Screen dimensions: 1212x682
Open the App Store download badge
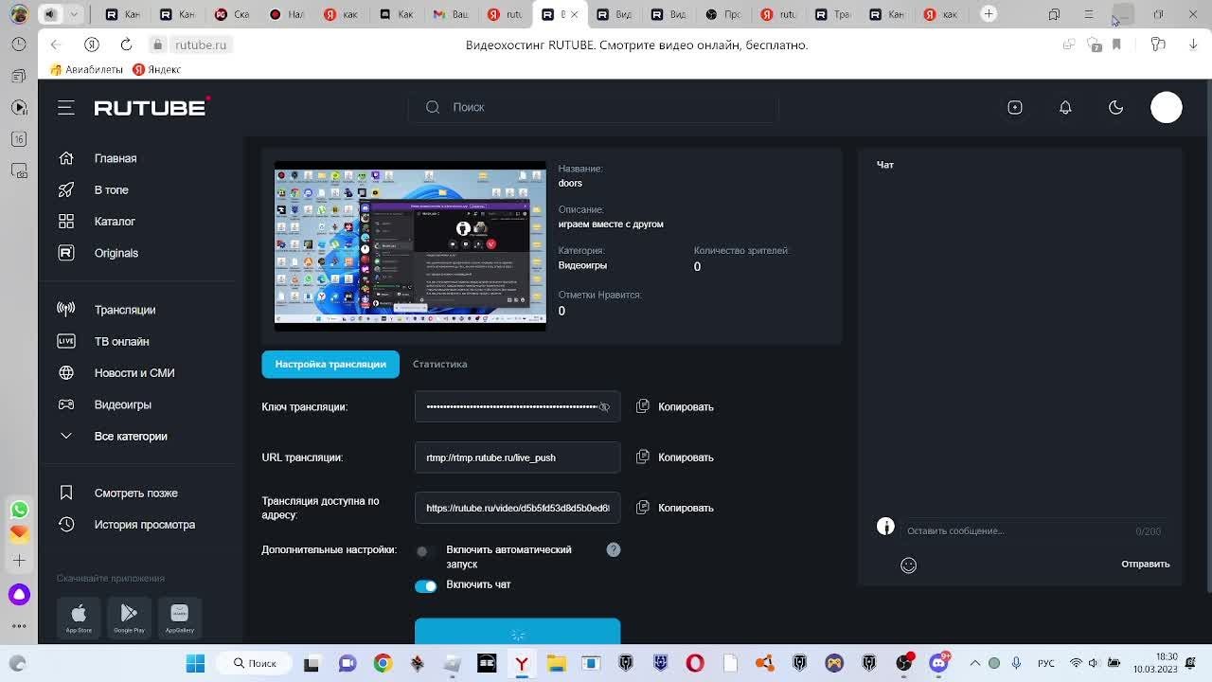point(79,617)
